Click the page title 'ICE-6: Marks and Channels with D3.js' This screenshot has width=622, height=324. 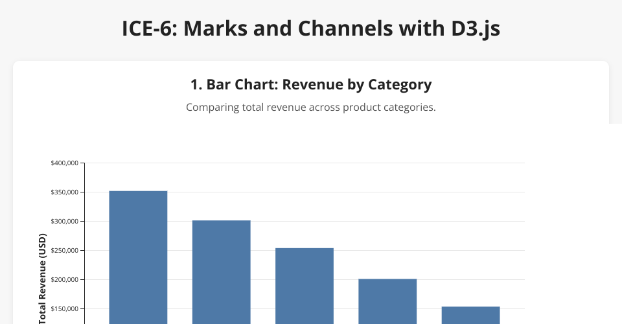pos(311,29)
